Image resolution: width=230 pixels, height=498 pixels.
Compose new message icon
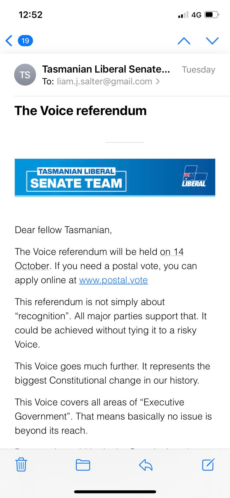[x=208, y=464]
